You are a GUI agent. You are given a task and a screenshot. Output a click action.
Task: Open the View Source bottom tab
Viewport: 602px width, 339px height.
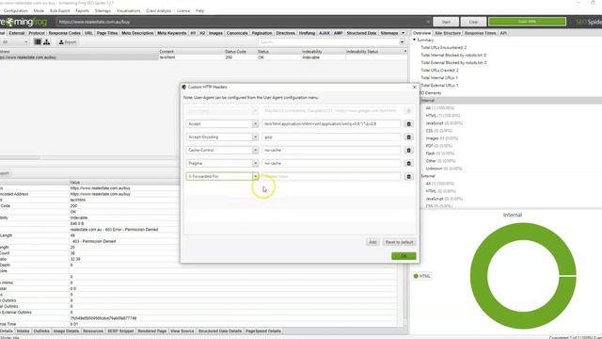point(182,331)
